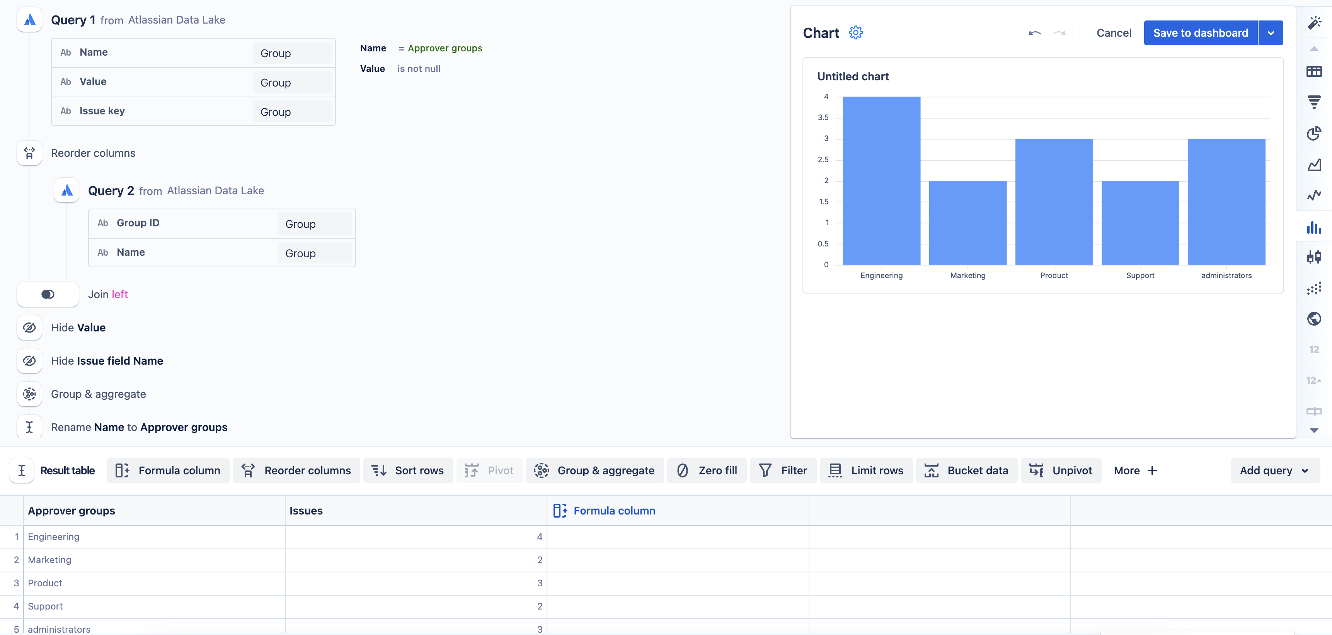Expand the Add query dropdown
Viewport: 1332px width, 635px height.
point(1275,471)
